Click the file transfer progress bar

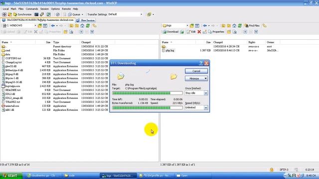148,93
